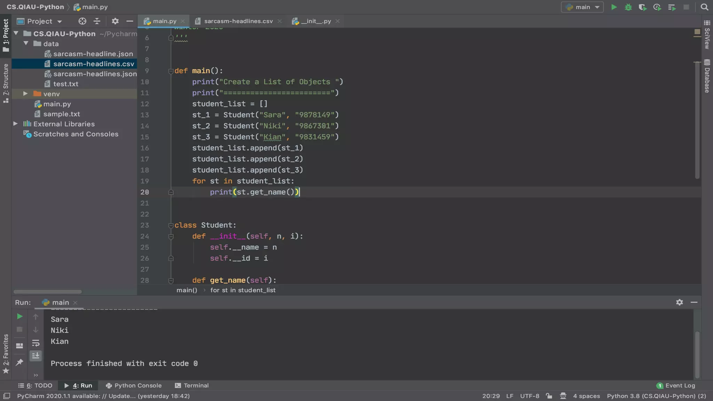Open the Terminal tool window tab
This screenshot has height=401, width=713.
point(192,385)
